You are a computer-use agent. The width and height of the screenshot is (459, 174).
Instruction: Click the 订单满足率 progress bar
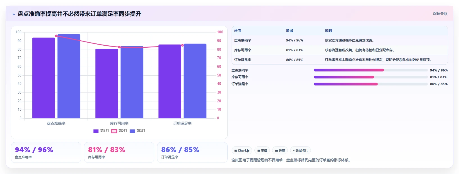click(370, 84)
